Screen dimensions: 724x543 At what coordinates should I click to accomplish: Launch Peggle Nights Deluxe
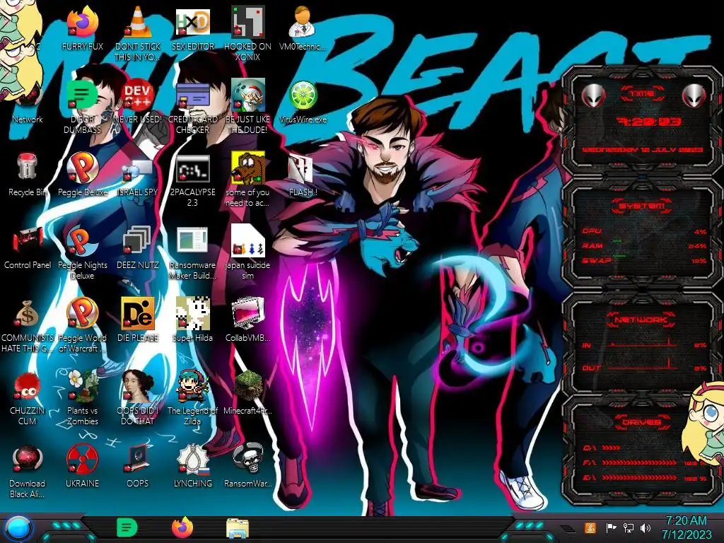[83, 240]
